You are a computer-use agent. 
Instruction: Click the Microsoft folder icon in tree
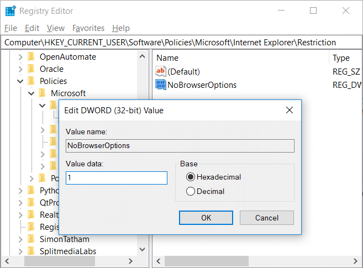click(x=43, y=93)
